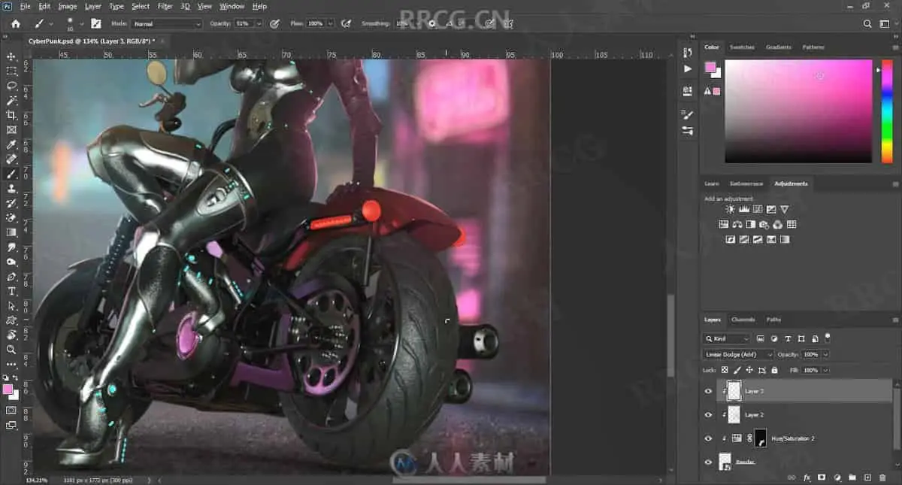Switch to the Channels tab
Image resolution: width=902 pixels, height=485 pixels.
[743, 320]
